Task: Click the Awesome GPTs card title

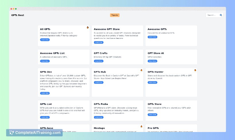Action: tap(157, 29)
